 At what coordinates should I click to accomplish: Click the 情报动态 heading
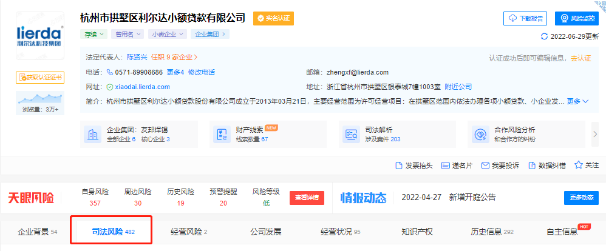[363, 198]
